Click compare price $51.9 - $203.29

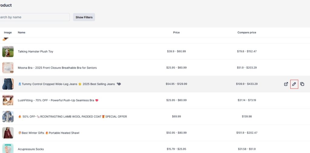pos(247,68)
